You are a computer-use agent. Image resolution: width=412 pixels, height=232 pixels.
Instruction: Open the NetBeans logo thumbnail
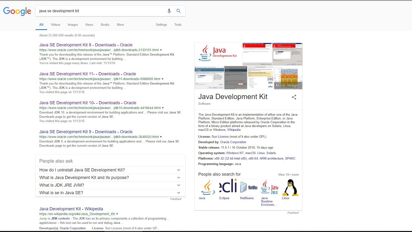249,187
